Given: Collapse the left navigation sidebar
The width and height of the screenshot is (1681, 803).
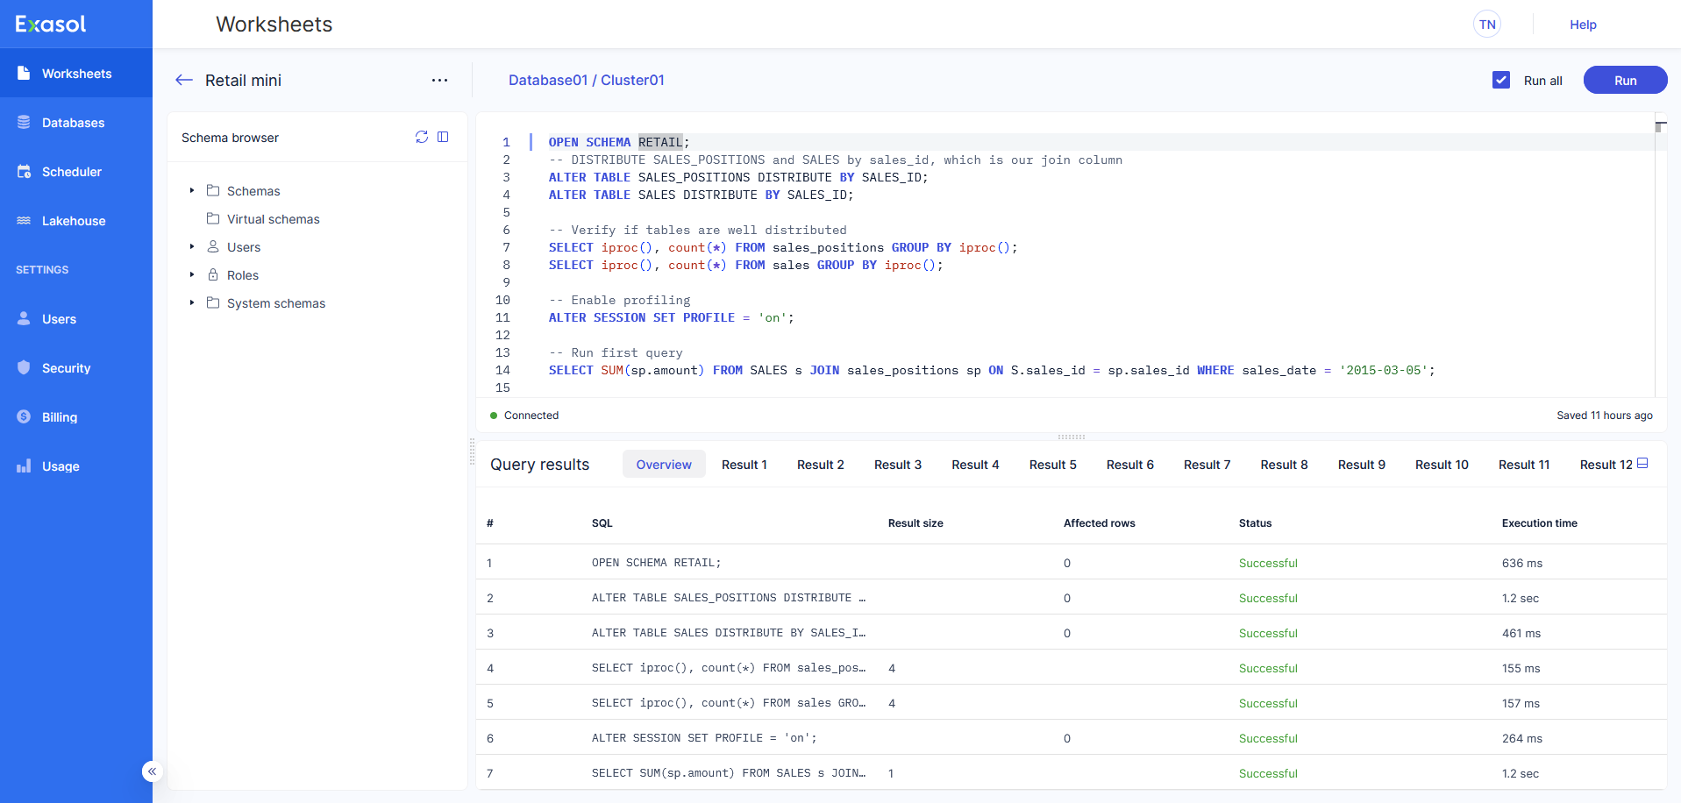Looking at the screenshot, I should click(152, 771).
